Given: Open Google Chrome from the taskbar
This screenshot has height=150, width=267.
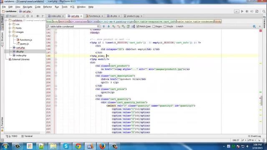Looking at the screenshot, I should (x=78, y=146).
